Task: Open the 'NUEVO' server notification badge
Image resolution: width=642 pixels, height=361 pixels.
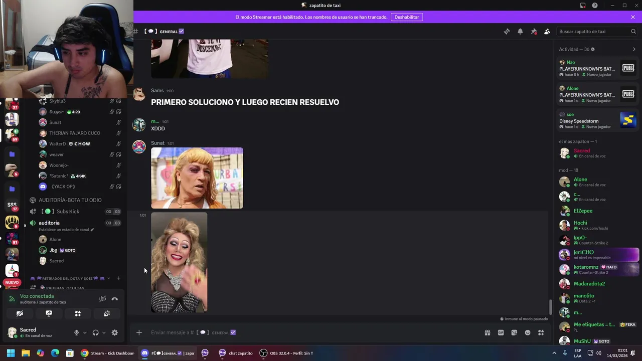Action: tap(12, 282)
